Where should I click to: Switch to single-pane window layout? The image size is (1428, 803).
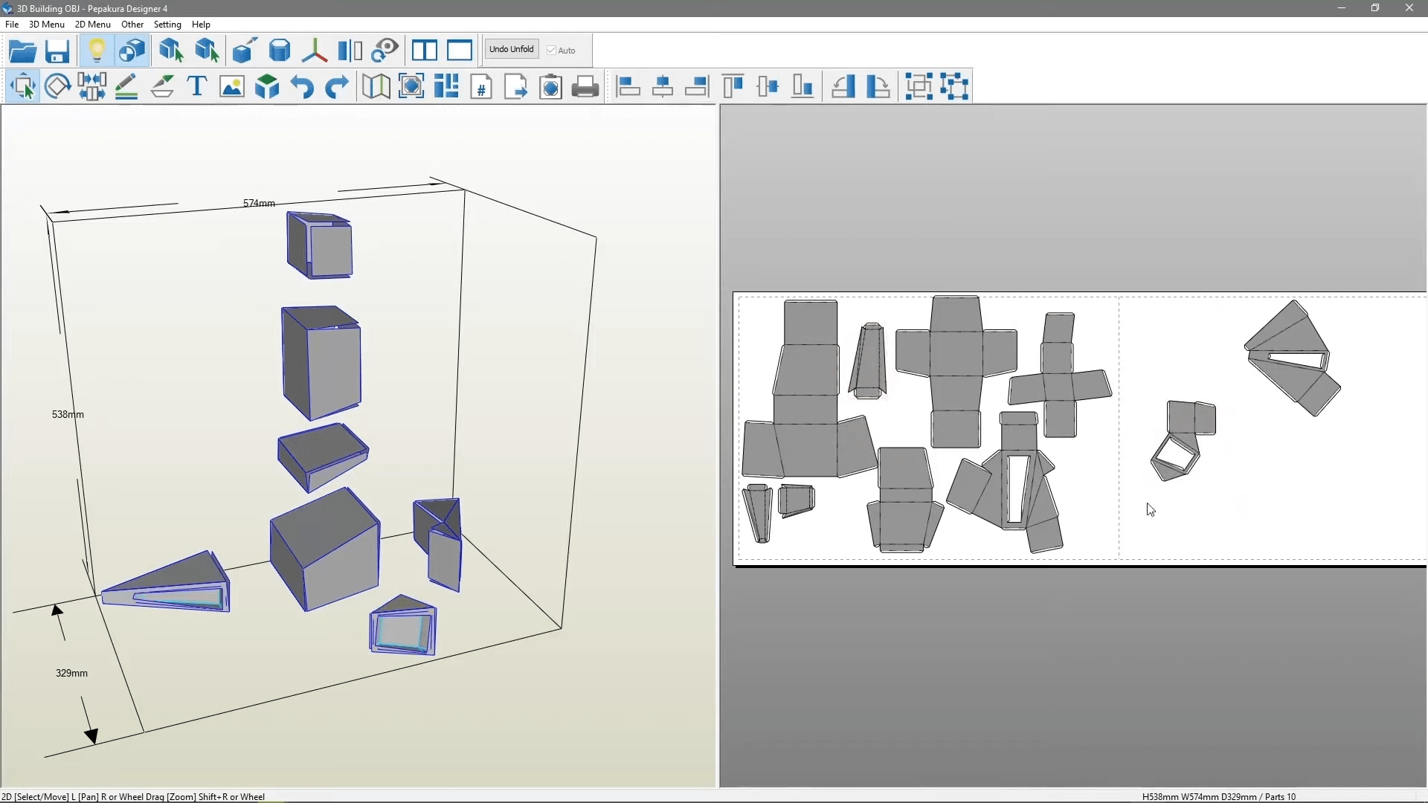(x=460, y=51)
